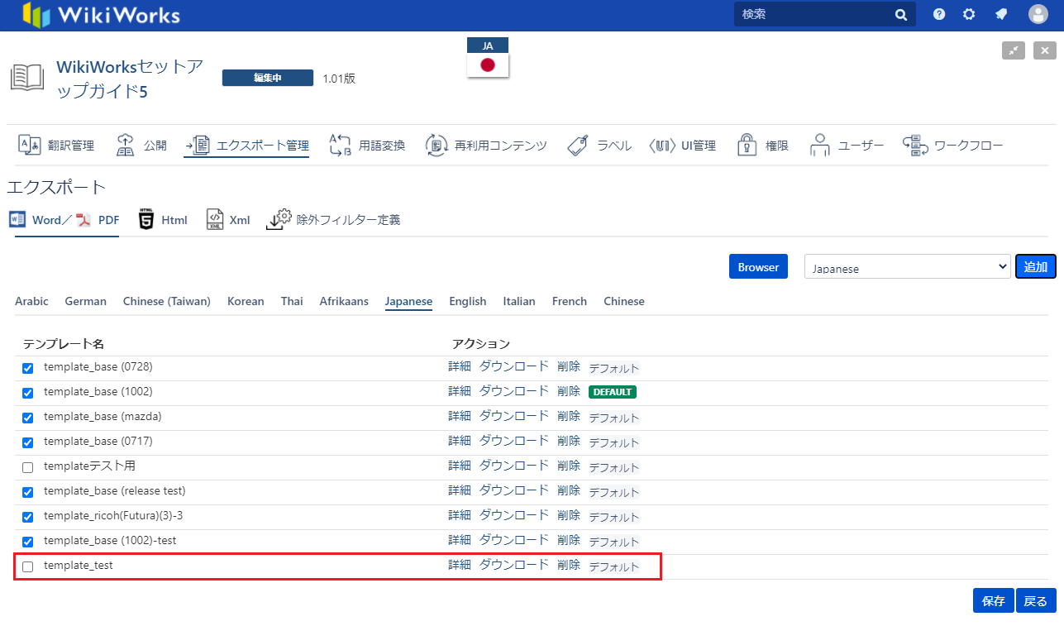Open UI管理 section
Image resolution: width=1064 pixels, height=626 pixels.
pos(683,146)
